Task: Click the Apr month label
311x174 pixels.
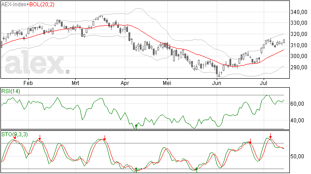Action: pos(125,83)
